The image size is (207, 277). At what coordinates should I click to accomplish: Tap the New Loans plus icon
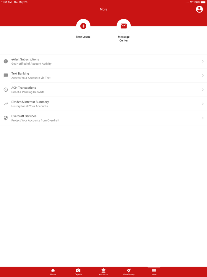pyautogui.click(x=83, y=26)
